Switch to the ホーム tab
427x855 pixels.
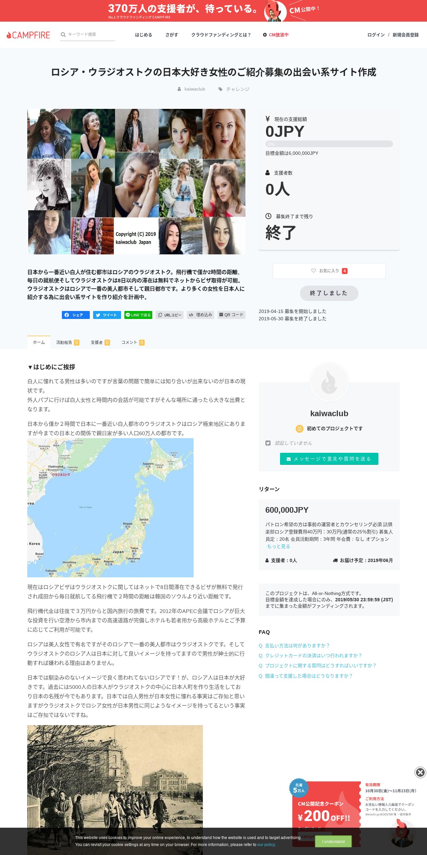tap(39, 342)
